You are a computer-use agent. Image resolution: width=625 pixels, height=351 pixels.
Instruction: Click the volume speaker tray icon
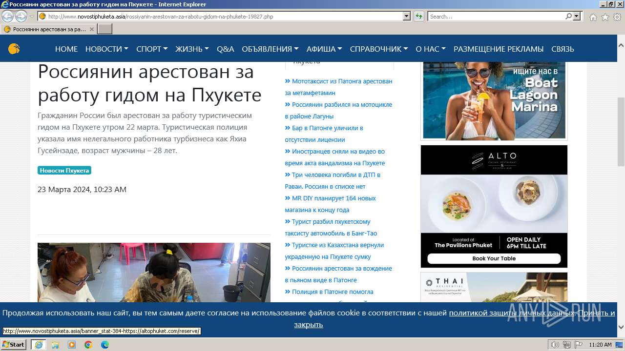[x=555, y=345]
